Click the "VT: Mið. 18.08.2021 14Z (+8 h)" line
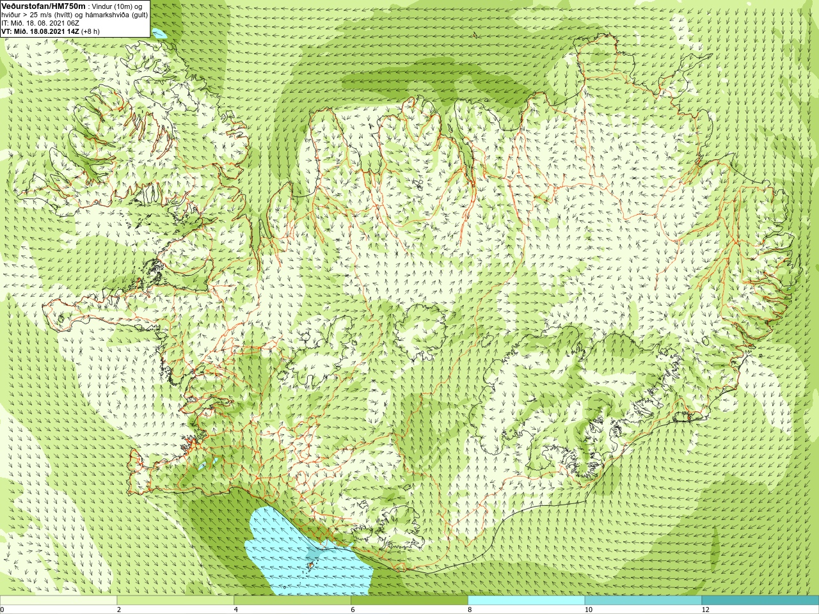 tap(51, 31)
